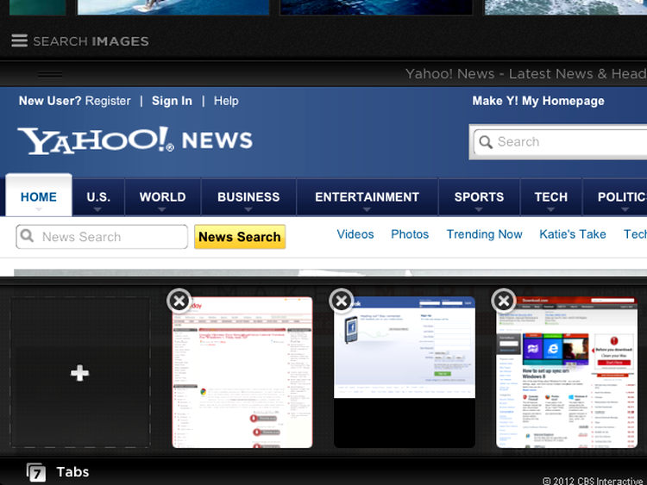Open the Trending Now link
The image size is (647, 485).
(x=485, y=234)
